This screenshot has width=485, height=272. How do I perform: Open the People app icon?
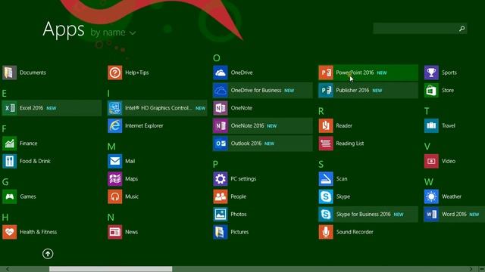pos(221,196)
